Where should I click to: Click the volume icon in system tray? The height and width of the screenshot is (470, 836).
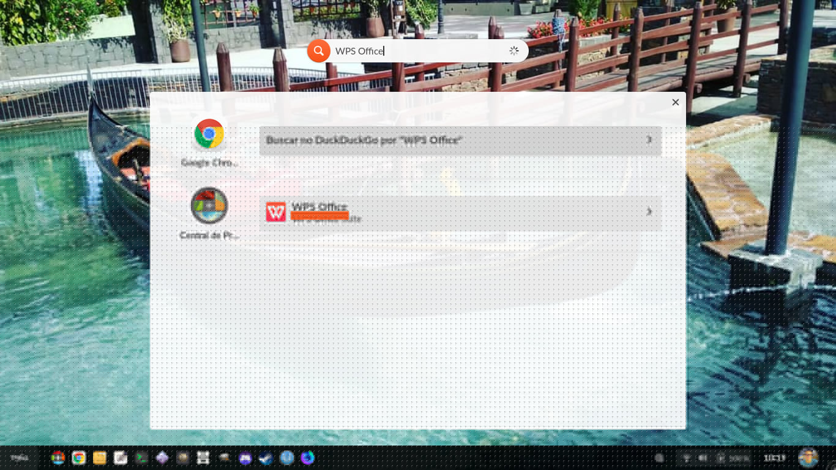(703, 458)
